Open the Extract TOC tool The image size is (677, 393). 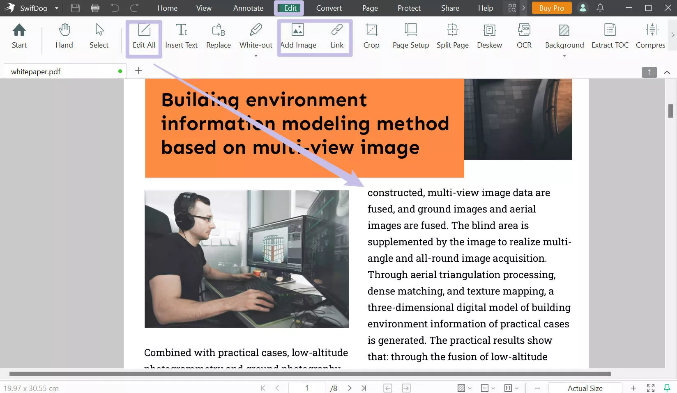pos(610,36)
